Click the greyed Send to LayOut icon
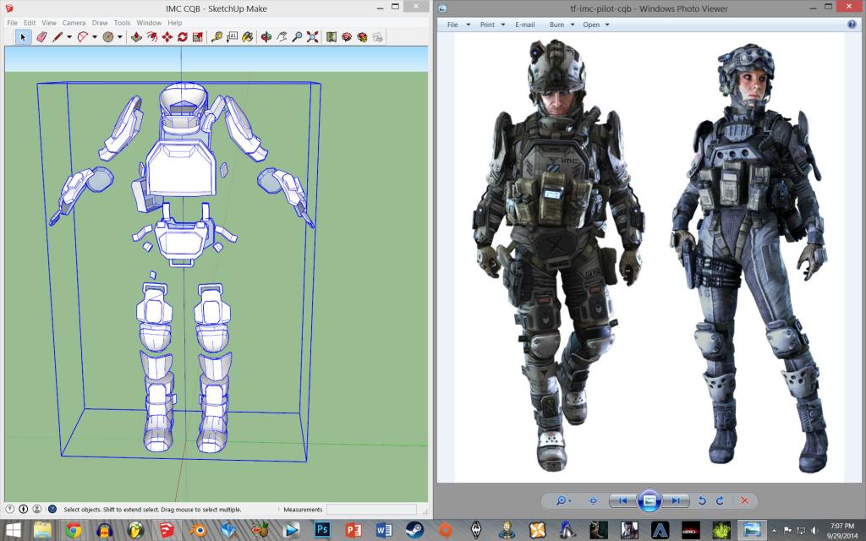Image resolution: width=866 pixels, height=541 pixels. tap(378, 37)
